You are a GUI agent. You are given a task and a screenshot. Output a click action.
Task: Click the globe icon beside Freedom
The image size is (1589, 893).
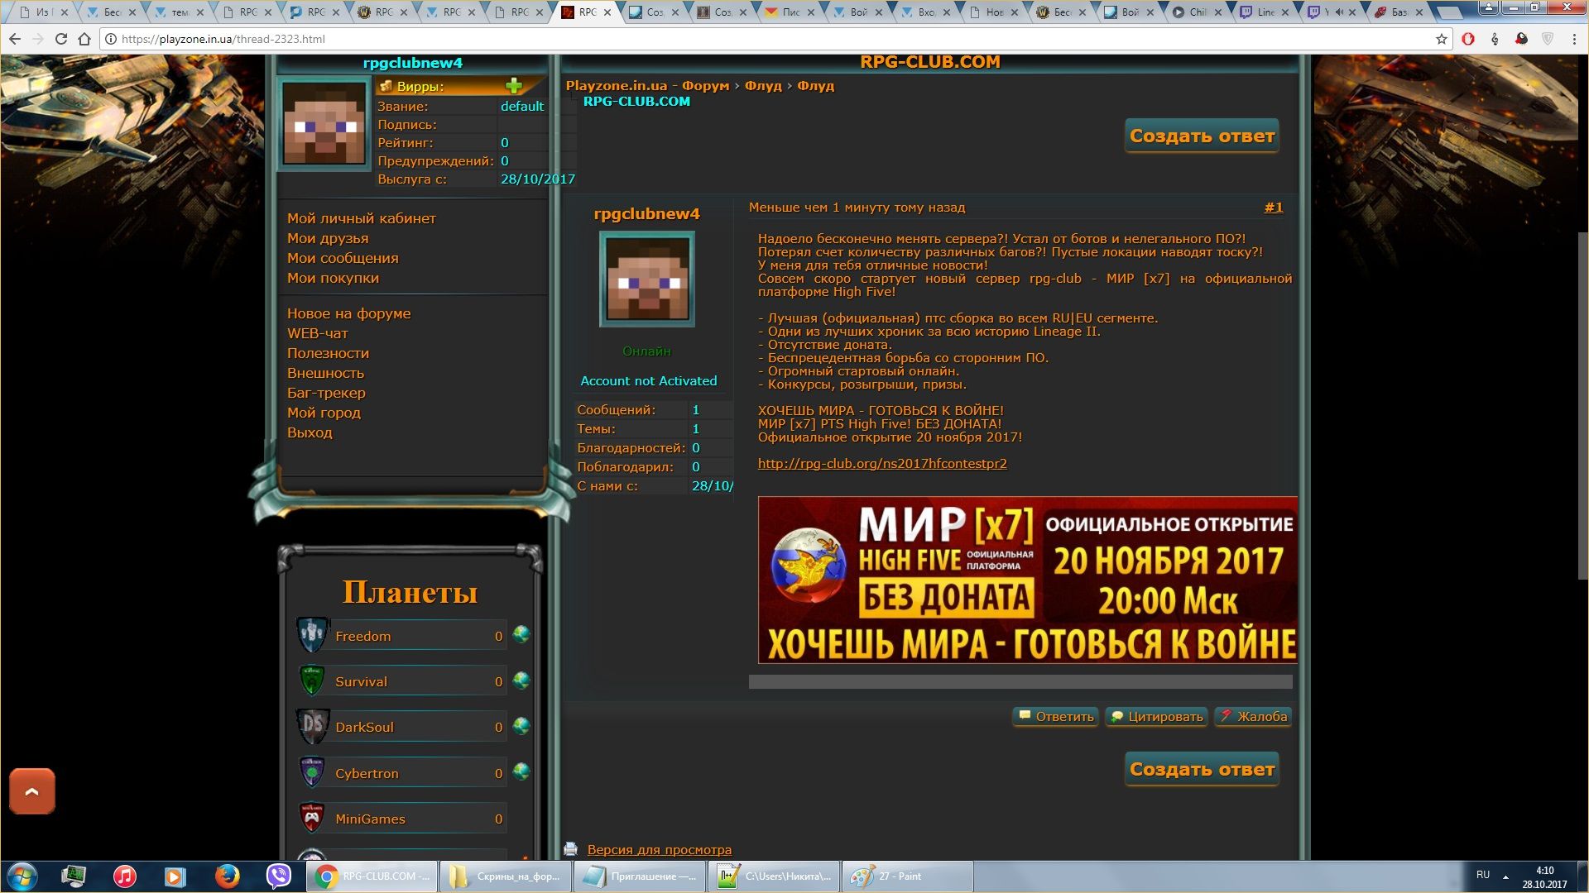click(521, 634)
